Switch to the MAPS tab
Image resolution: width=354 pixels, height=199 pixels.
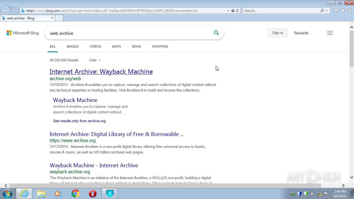(116, 46)
